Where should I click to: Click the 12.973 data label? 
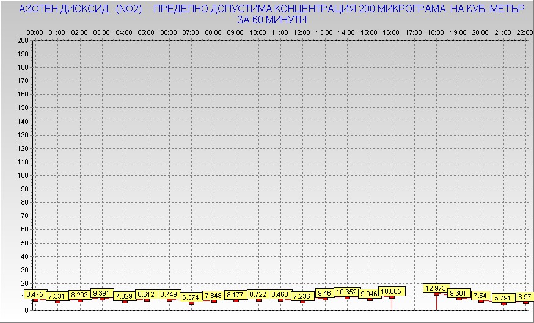pos(436,288)
